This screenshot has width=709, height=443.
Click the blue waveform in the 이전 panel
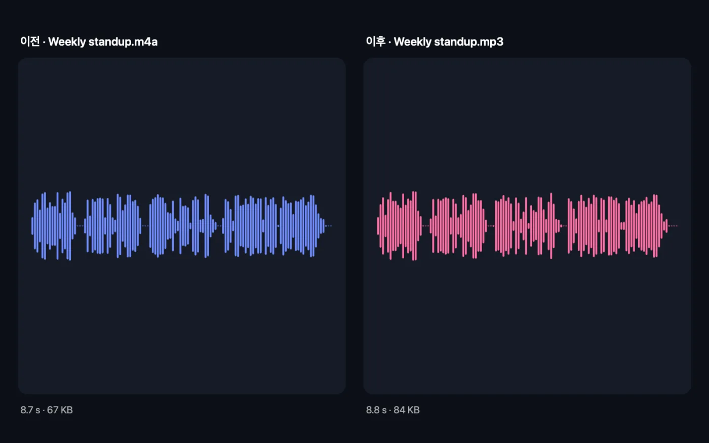182,226
